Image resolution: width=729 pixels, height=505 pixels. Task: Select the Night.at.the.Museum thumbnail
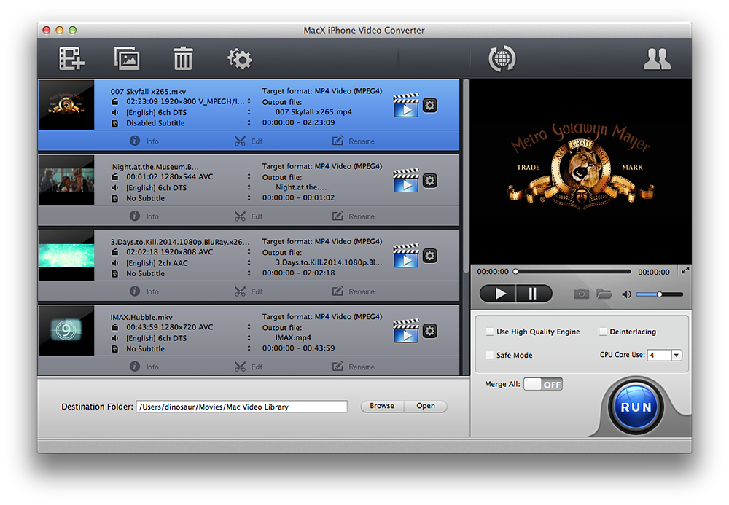tap(66, 180)
